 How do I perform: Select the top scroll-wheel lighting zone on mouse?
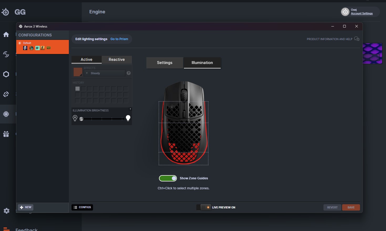[183, 112]
